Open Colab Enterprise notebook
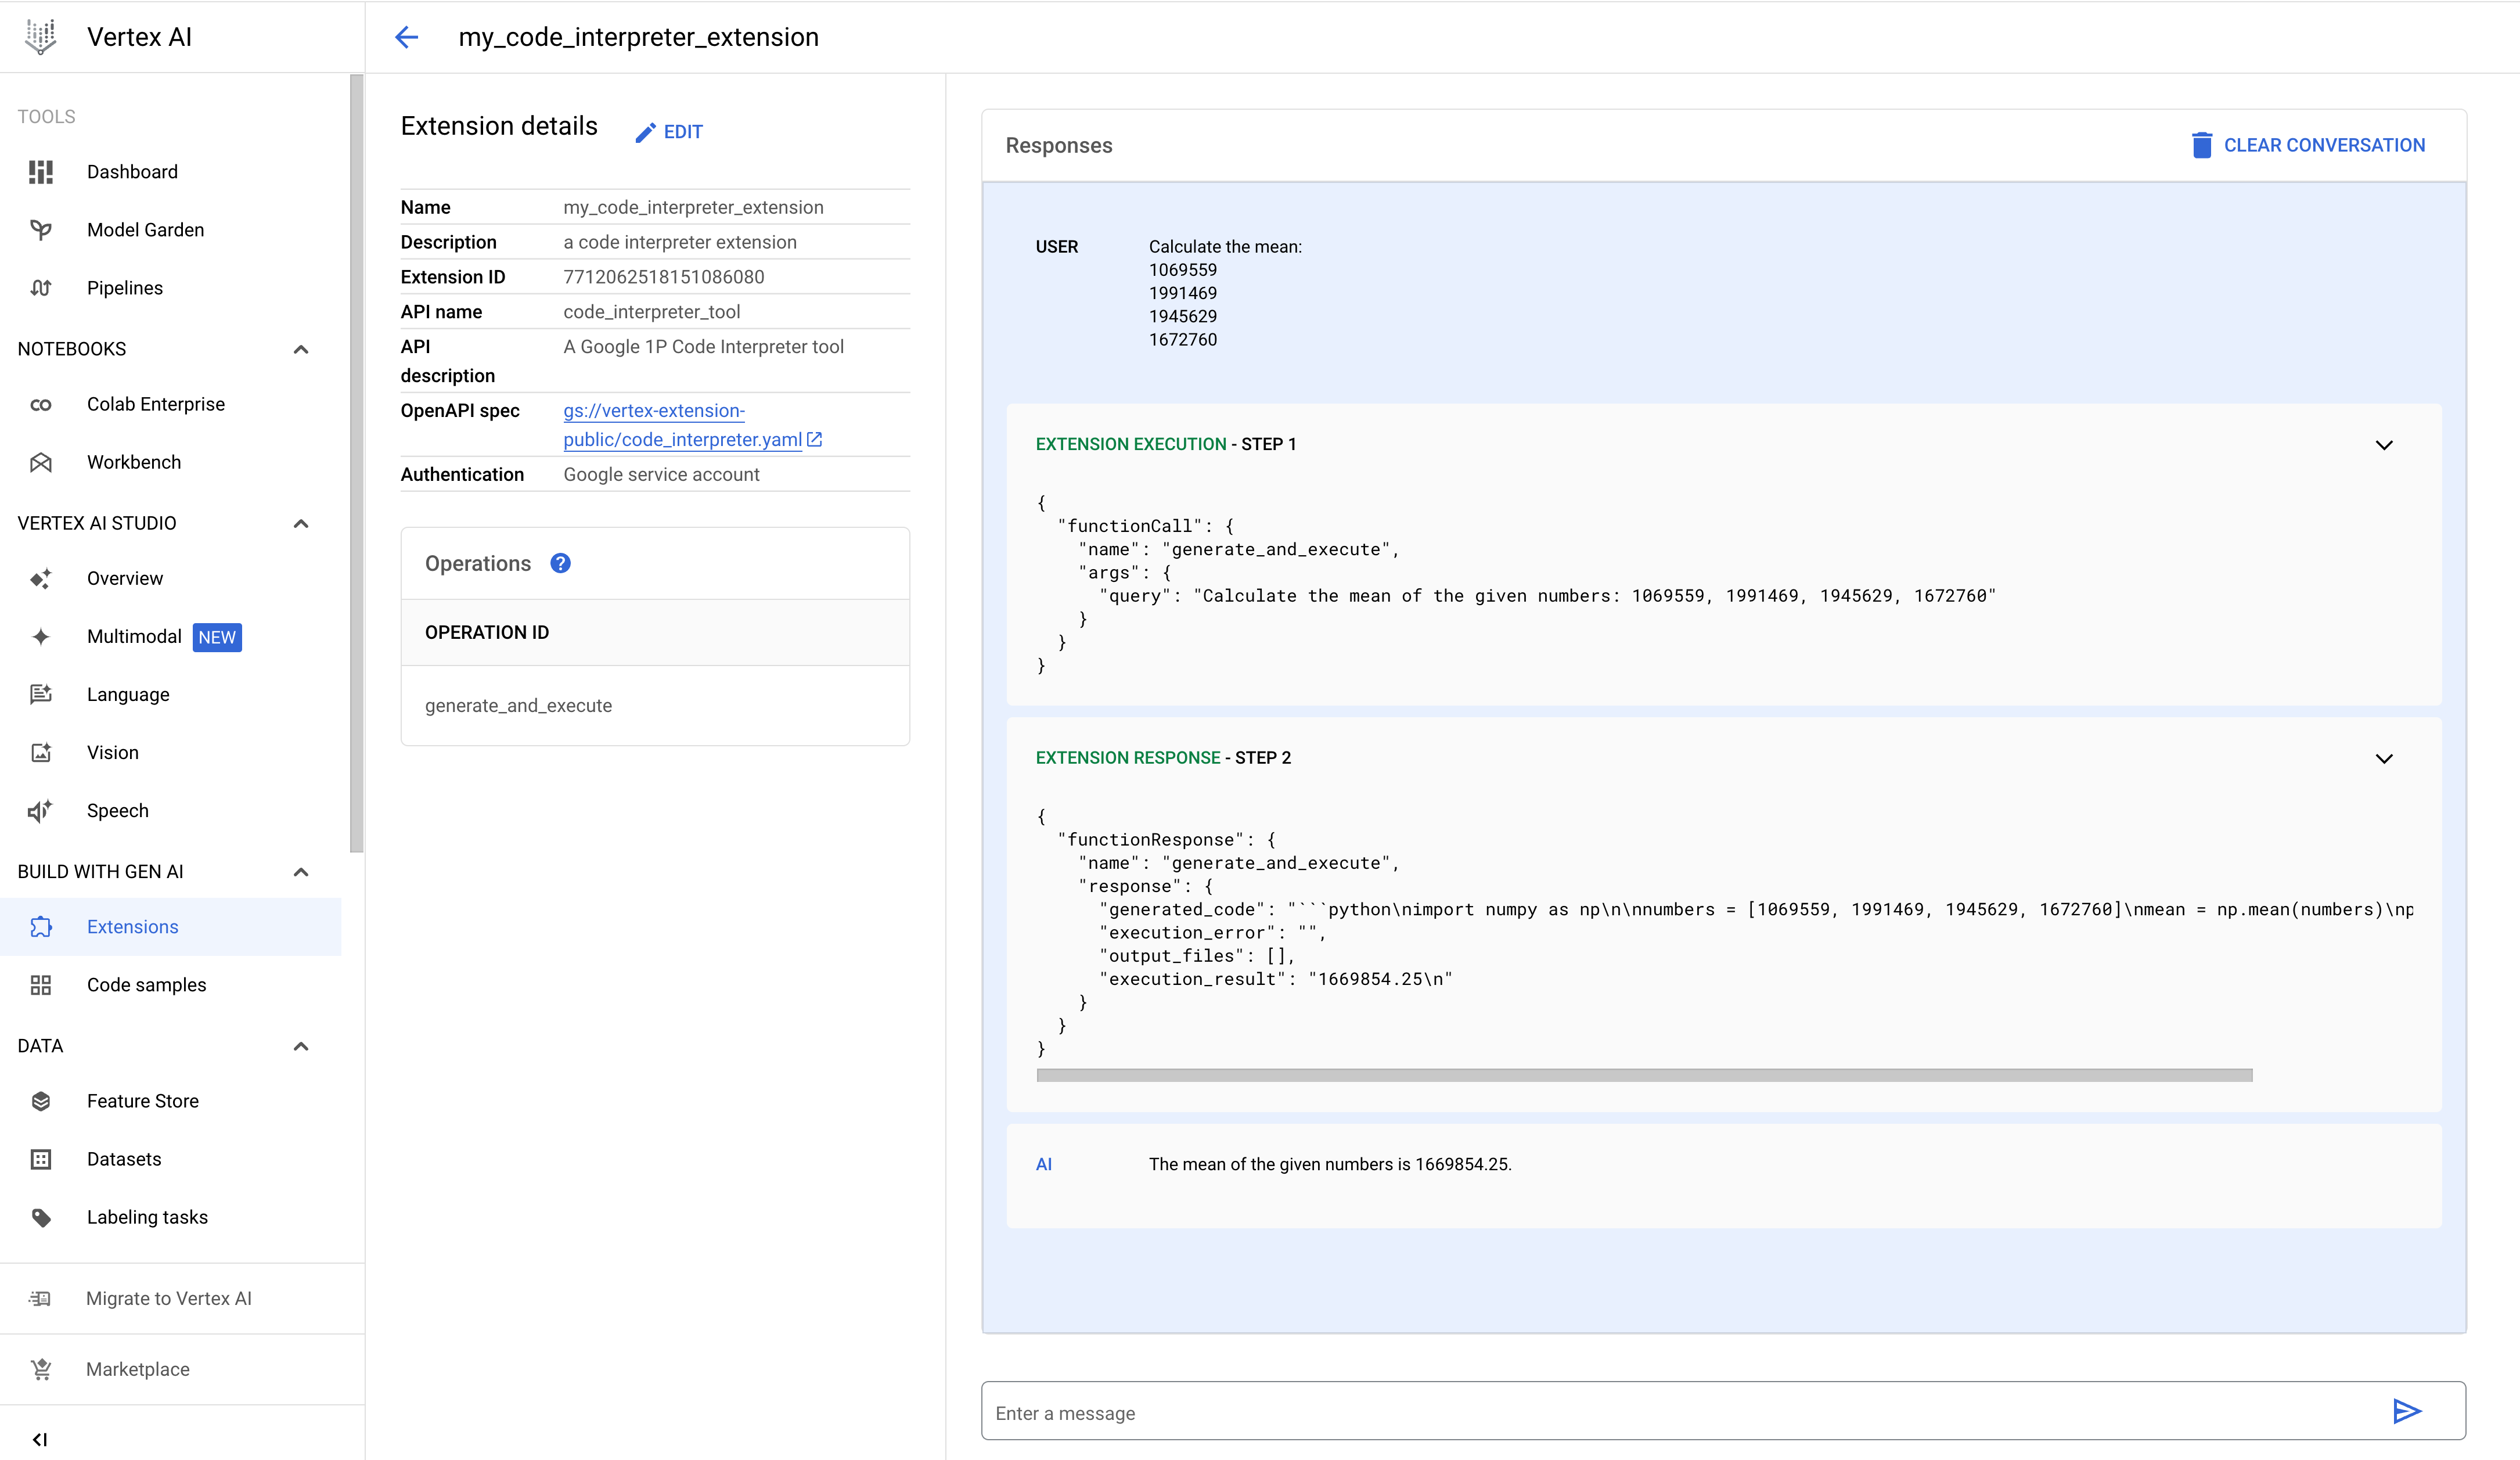The image size is (2520, 1460). (156, 403)
